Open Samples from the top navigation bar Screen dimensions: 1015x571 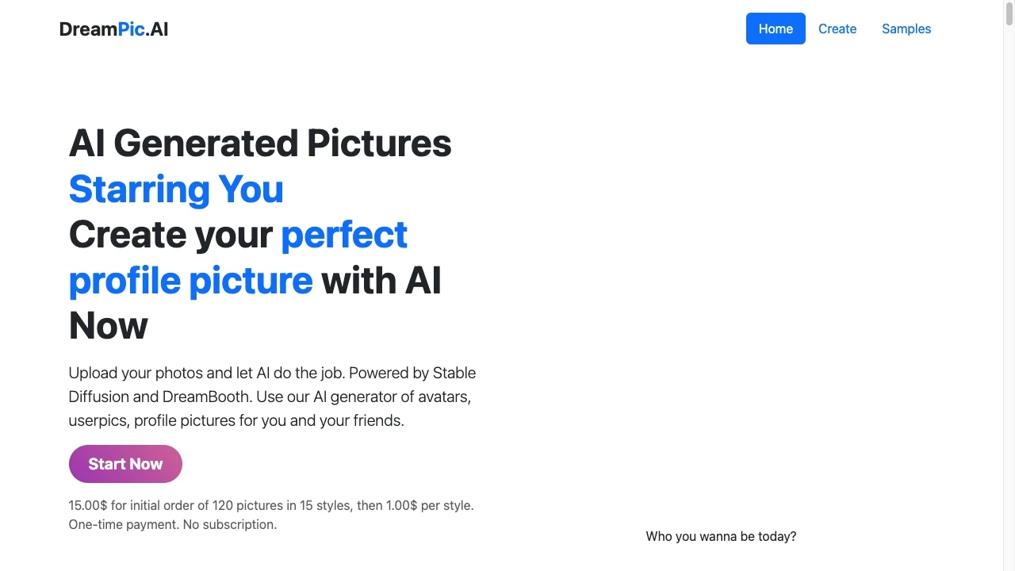click(906, 29)
